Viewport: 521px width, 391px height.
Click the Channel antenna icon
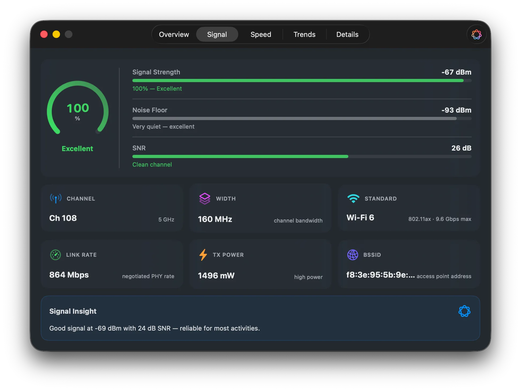pos(56,198)
